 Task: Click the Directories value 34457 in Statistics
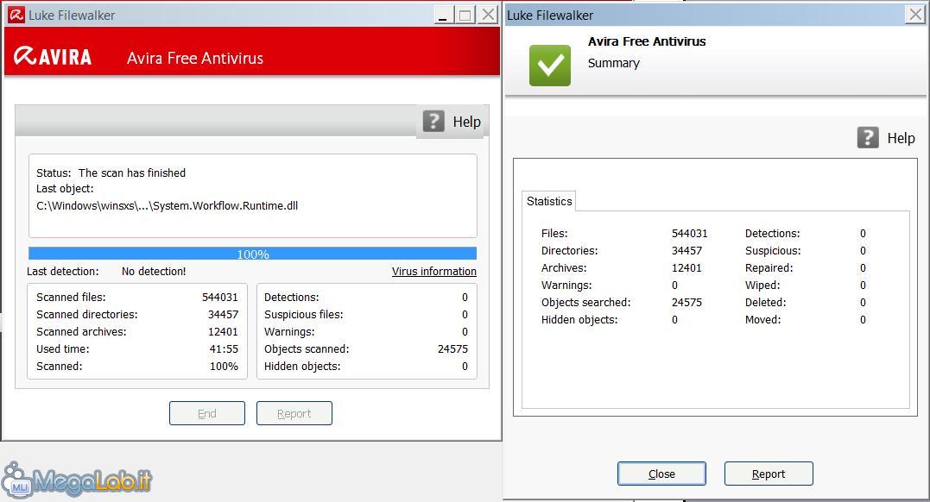click(686, 251)
